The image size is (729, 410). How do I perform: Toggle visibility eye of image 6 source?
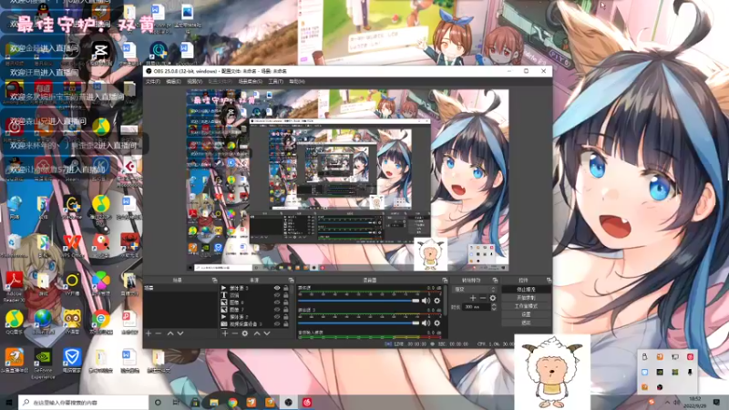[x=277, y=302]
